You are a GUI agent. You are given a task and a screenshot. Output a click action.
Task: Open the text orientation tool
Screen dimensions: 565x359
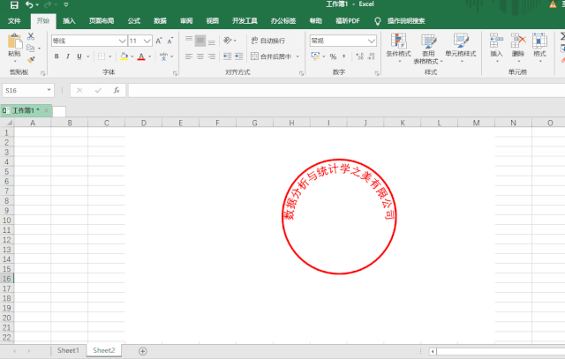(228, 41)
